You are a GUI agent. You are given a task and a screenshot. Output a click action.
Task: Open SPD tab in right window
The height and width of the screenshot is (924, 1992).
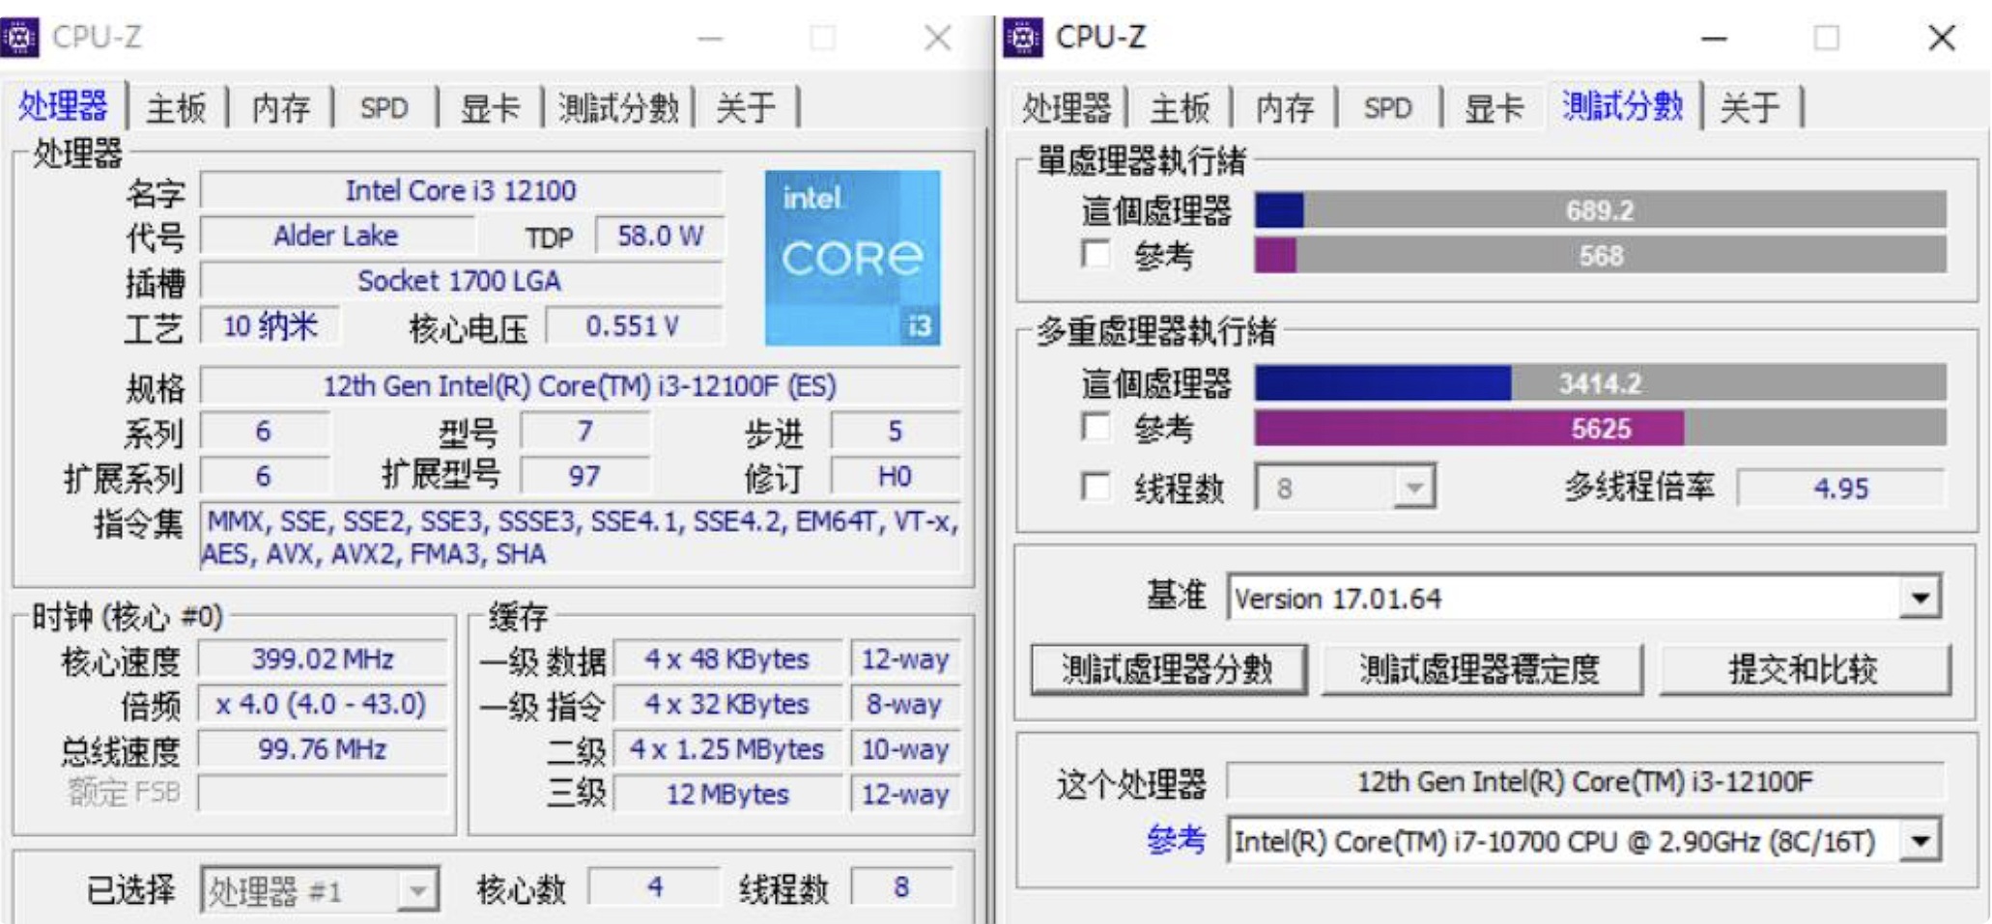coord(1387,107)
